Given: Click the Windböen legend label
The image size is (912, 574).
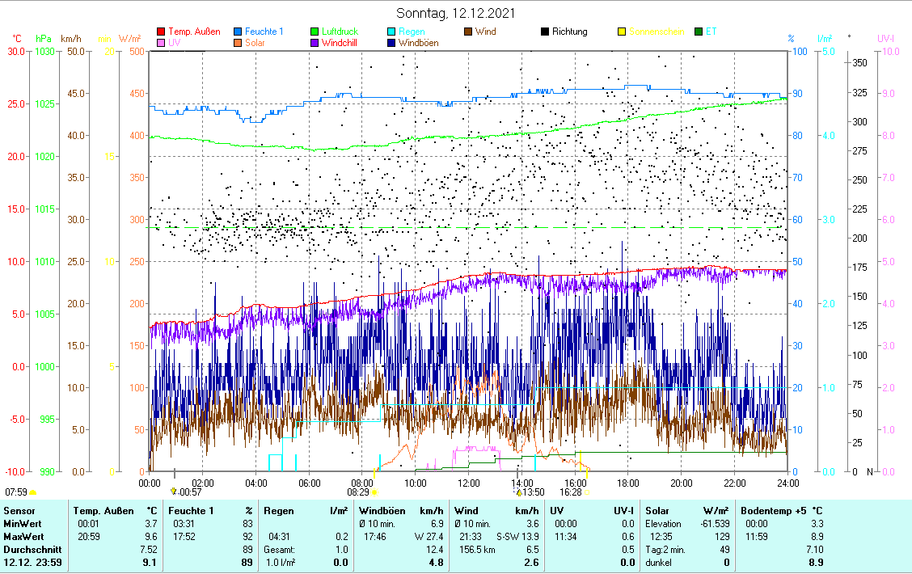Looking at the screenshot, I should [418, 44].
